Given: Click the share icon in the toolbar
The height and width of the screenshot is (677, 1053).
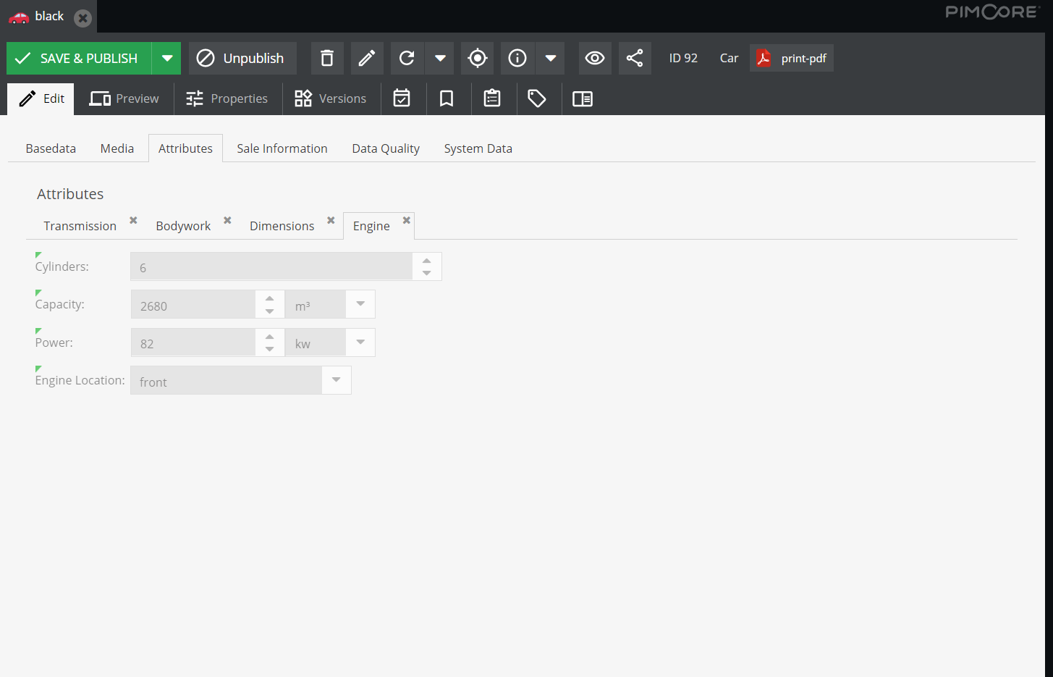Looking at the screenshot, I should pyautogui.click(x=635, y=59).
